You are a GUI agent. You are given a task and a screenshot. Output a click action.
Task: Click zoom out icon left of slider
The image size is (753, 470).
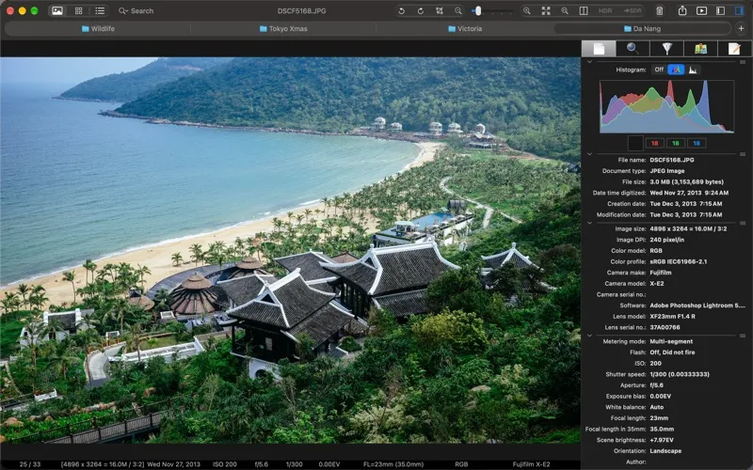pyautogui.click(x=458, y=10)
